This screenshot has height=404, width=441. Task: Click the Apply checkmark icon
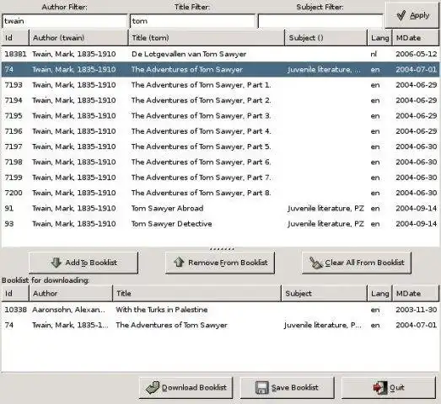(401, 15)
